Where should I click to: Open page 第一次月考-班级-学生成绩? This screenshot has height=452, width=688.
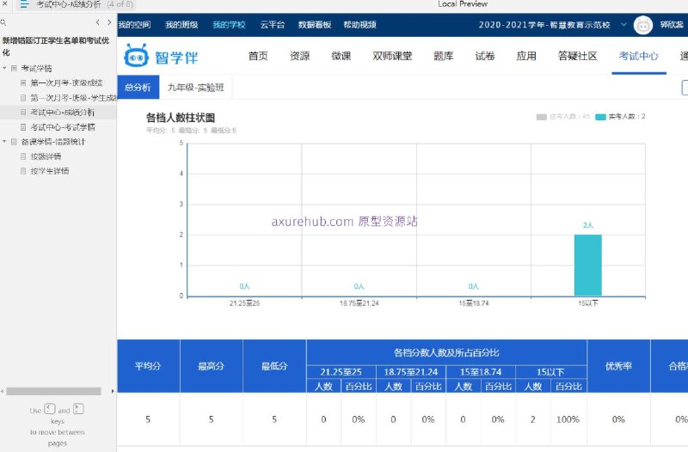point(73,98)
